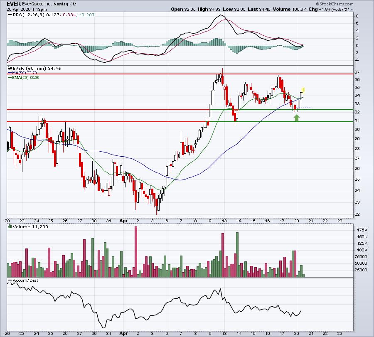Click the small triangle after Chg value

(352, 10)
